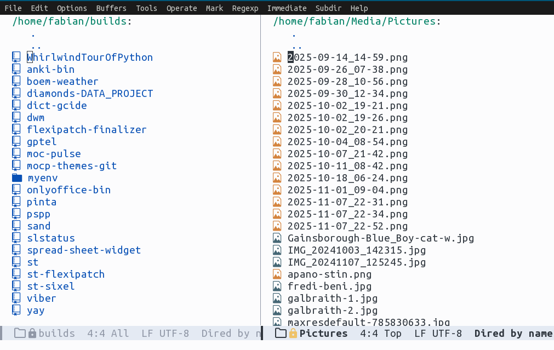Click the folder icon beside myenv
Screen dimensions: 554x350
point(17,178)
